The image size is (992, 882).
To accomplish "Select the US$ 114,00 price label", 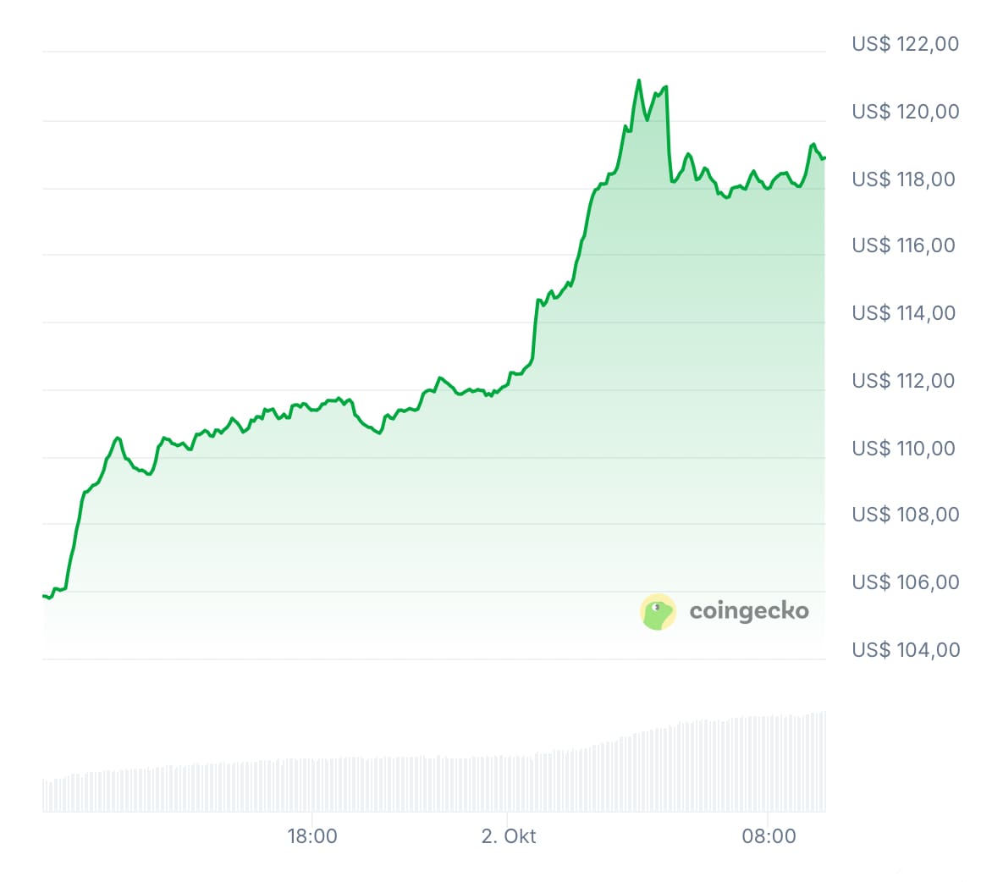I will 903,313.
